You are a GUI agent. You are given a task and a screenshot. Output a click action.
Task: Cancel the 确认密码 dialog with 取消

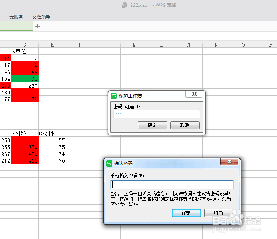click(219, 213)
